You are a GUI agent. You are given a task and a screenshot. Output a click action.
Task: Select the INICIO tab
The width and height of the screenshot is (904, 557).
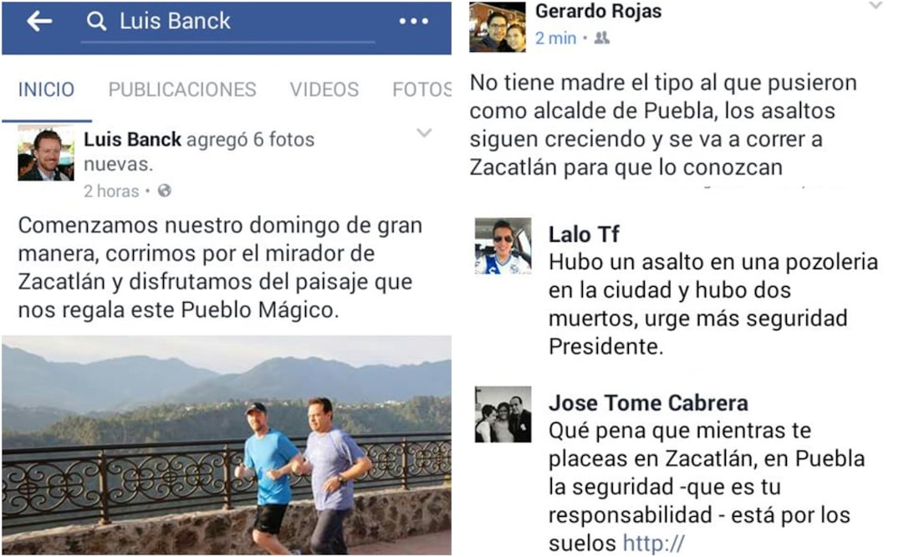(x=46, y=89)
